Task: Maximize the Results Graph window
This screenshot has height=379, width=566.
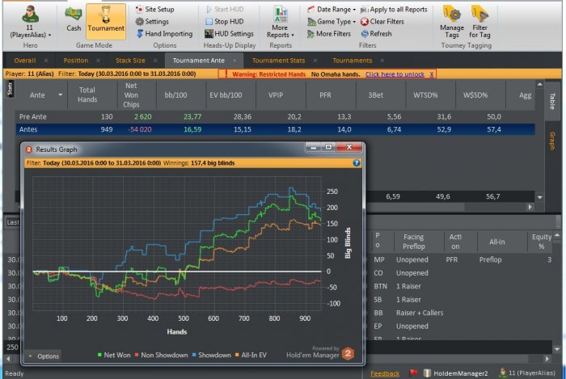Action: point(328,147)
